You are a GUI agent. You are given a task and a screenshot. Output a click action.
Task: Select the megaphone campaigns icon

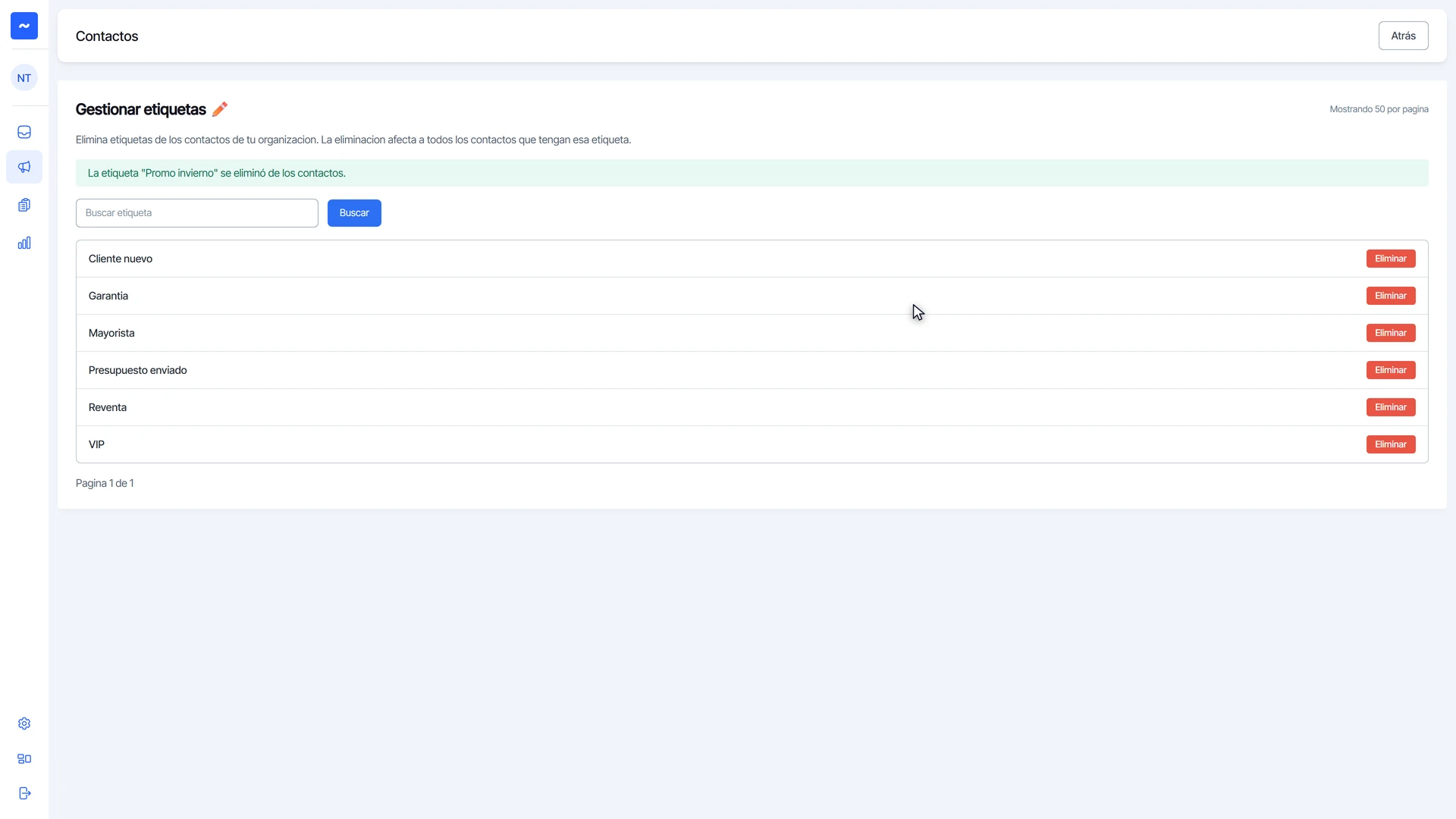click(24, 167)
